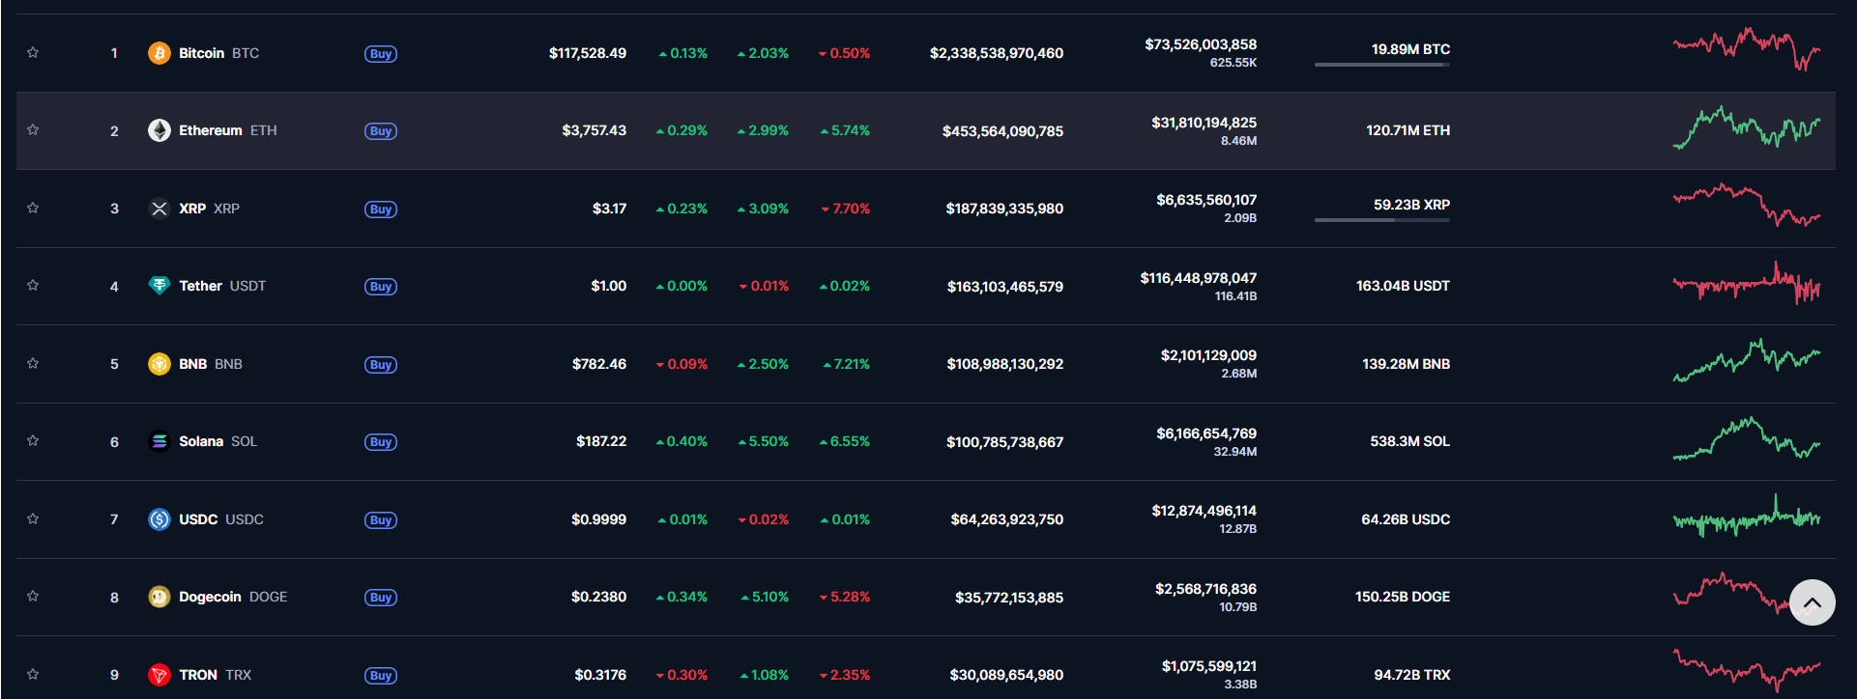Open TRON's 7-day price sparkline chart
Screen dimensions: 1857x699
tap(1747, 671)
